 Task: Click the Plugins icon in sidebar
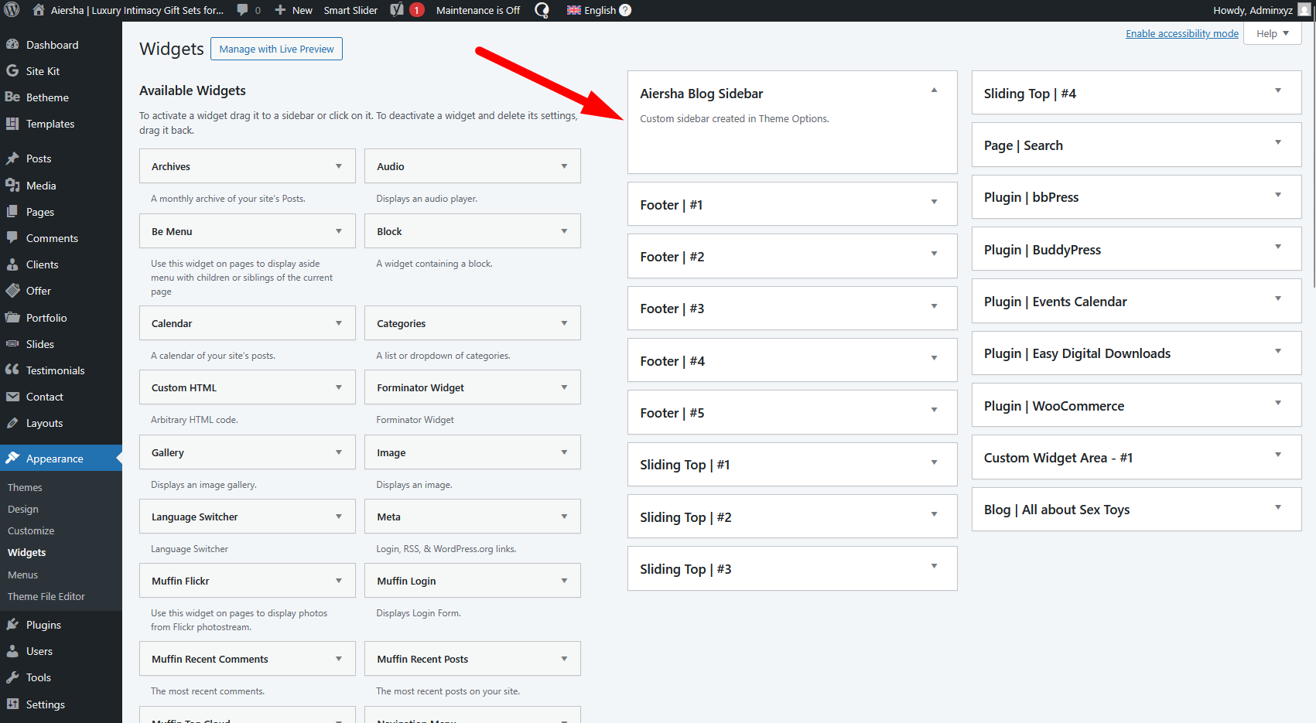tap(12, 625)
